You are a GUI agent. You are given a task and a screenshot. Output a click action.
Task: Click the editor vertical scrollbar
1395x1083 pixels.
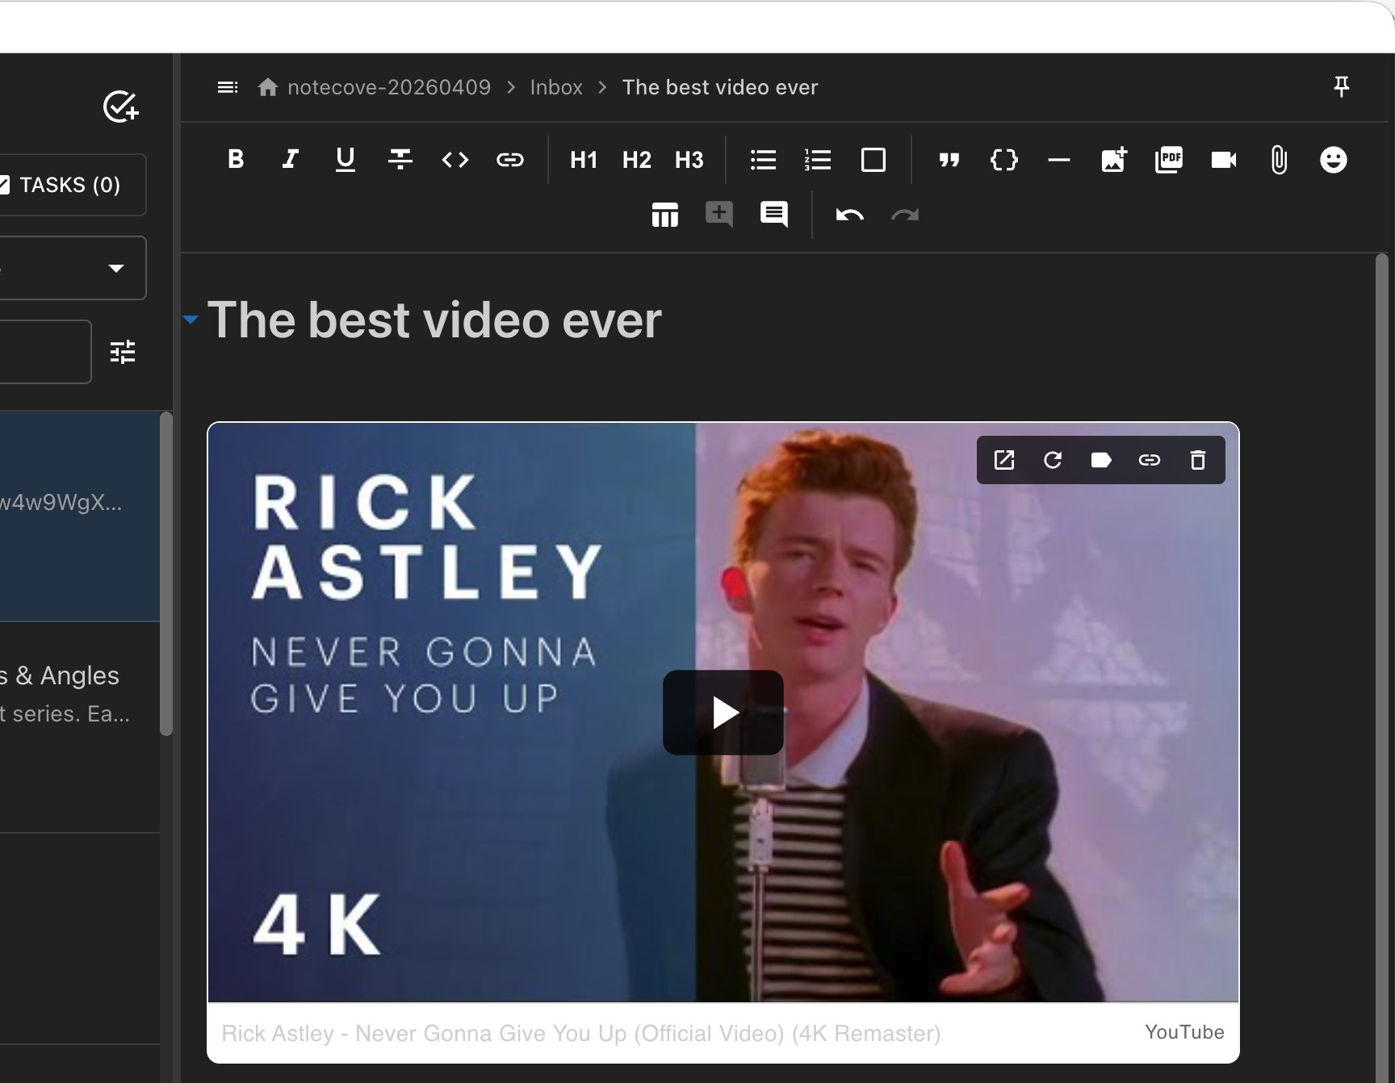(1382, 668)
